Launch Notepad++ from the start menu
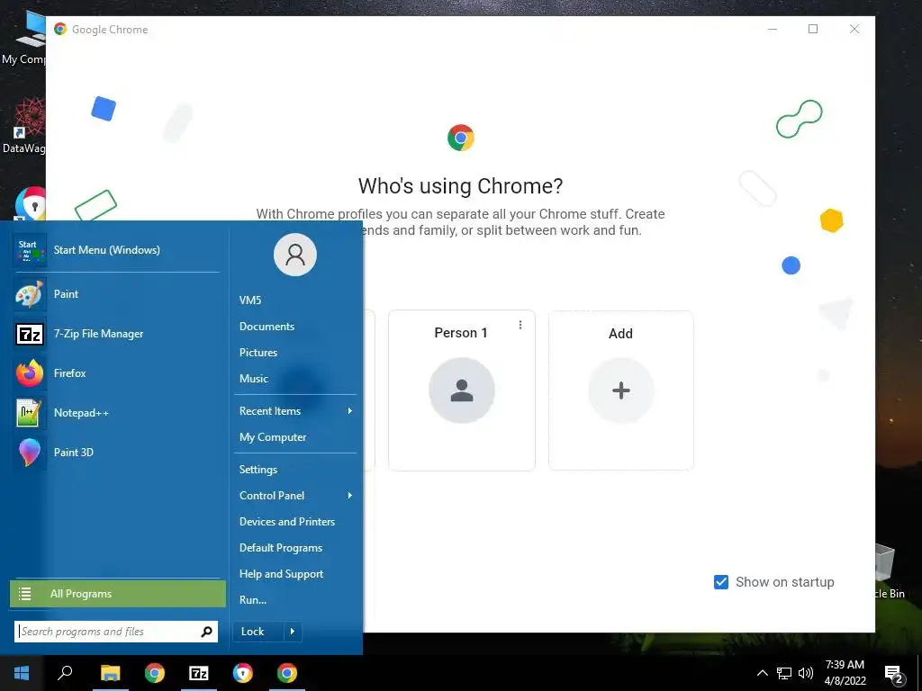 116,412
